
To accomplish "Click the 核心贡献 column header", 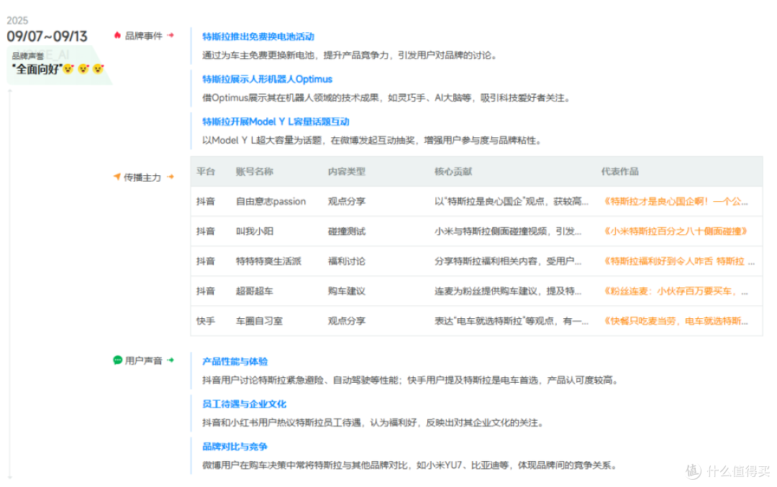I will tap(453, 172).
